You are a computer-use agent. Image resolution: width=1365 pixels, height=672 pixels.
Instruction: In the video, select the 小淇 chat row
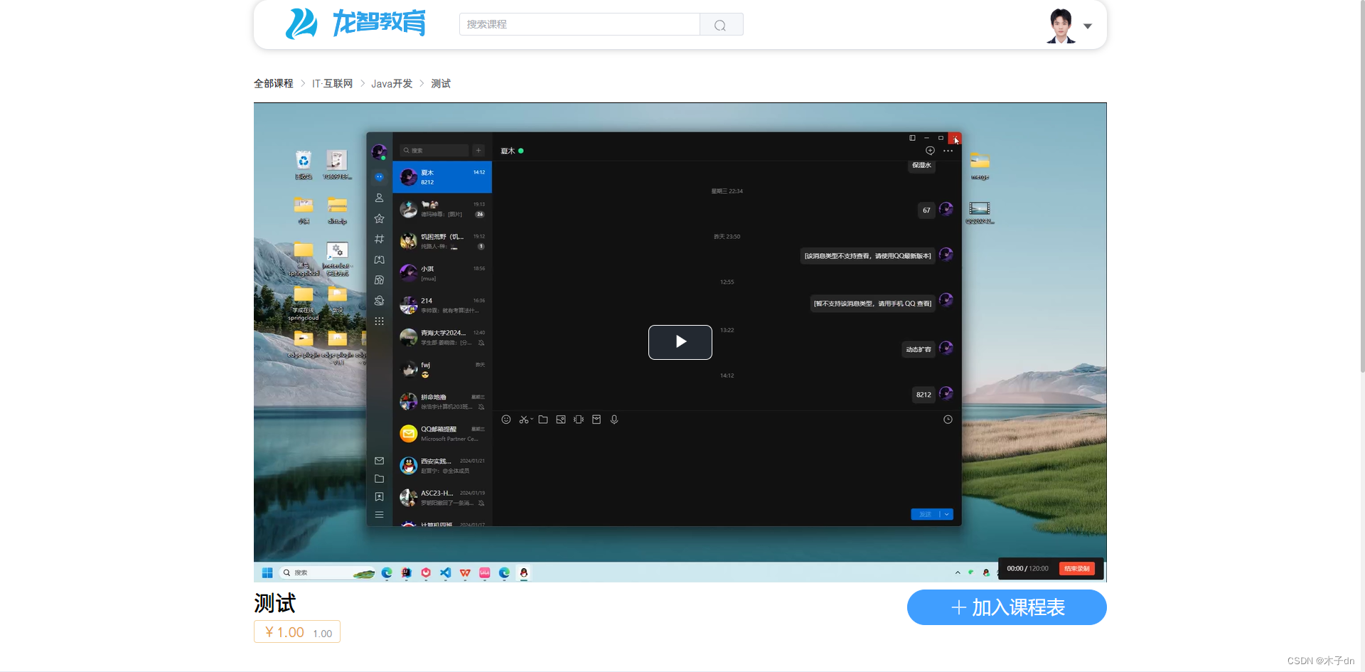(442, 273)
